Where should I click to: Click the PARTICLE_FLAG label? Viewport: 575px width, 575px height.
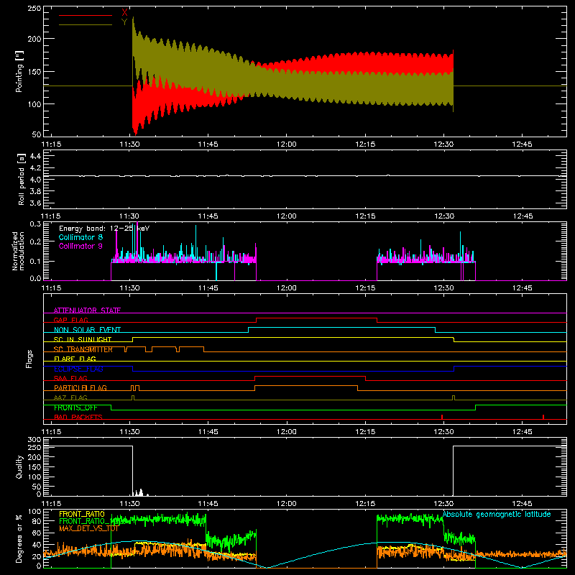click(80, 387)
